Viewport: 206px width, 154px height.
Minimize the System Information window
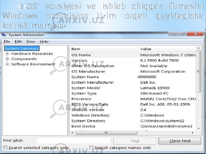(x=173, y=34)
